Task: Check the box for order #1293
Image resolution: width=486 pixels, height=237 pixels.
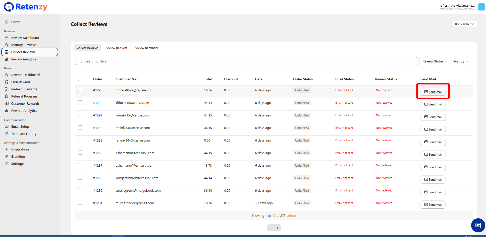Action: click(80, 90)
